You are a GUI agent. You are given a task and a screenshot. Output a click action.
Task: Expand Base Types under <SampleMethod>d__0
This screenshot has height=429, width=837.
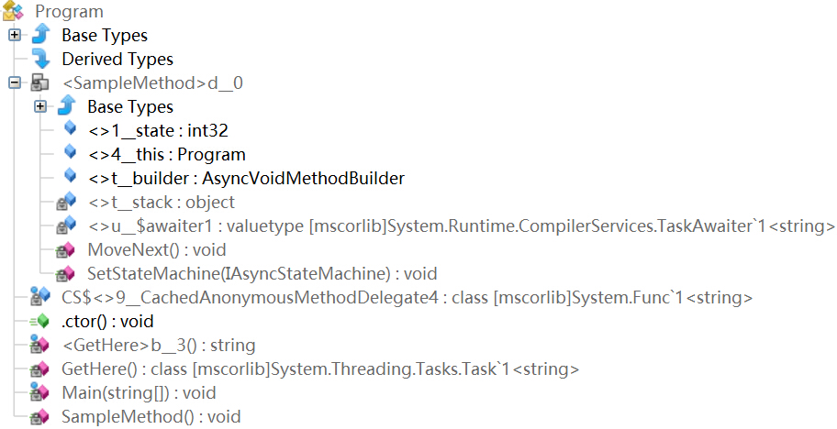40,106
